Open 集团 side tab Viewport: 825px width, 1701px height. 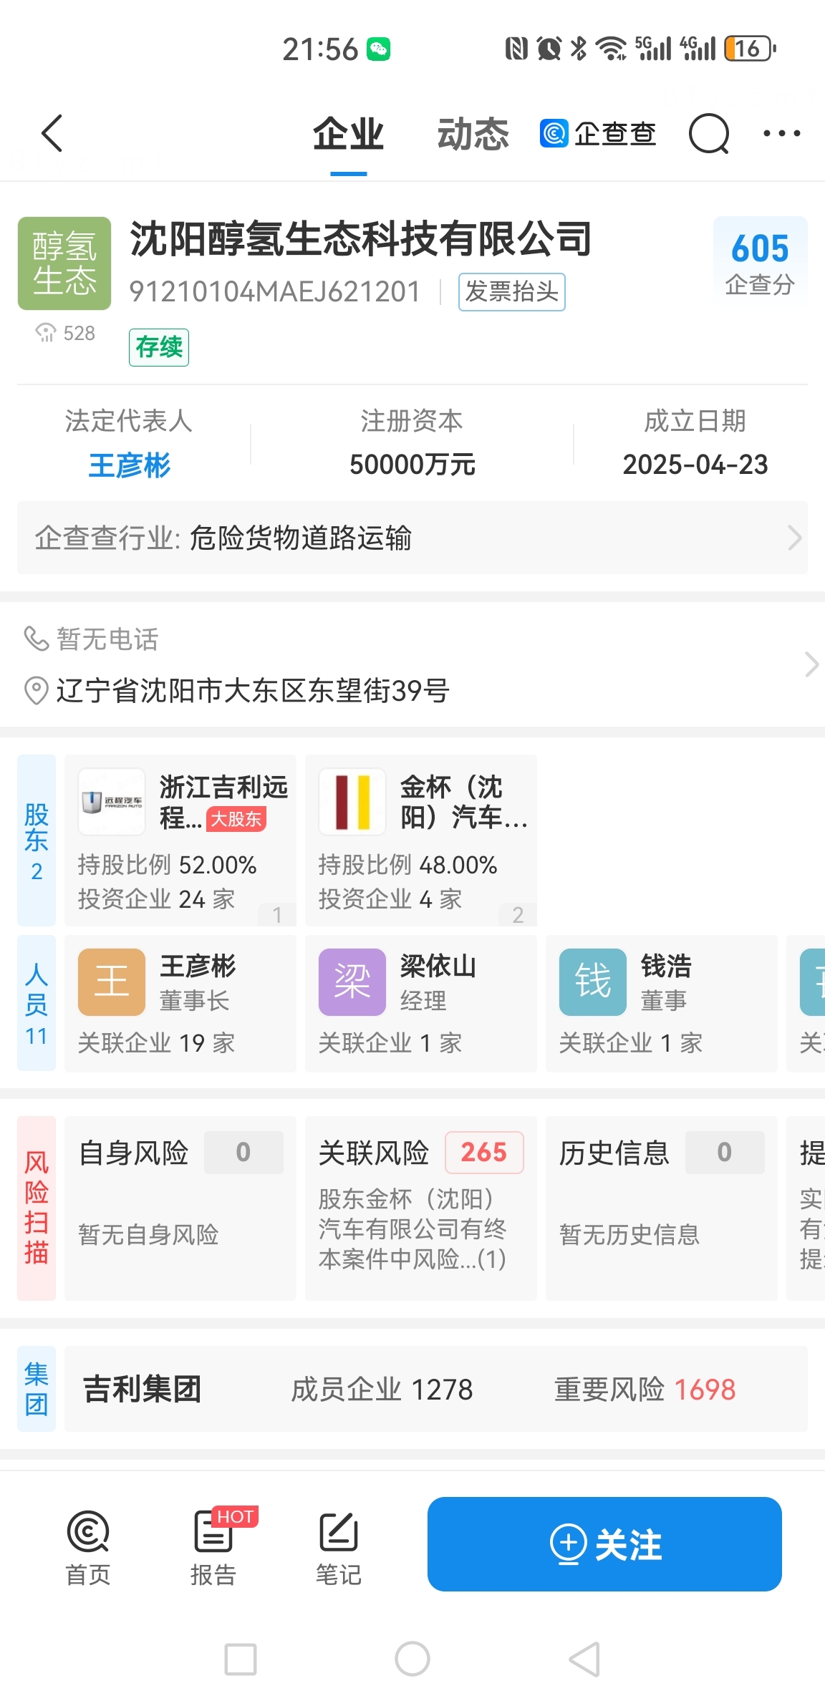tap(37, 1389)
